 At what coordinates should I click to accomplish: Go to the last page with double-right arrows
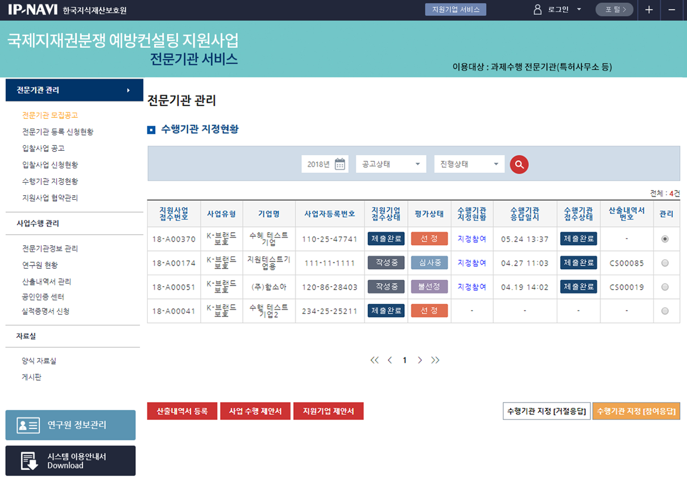tap(435, 360)
